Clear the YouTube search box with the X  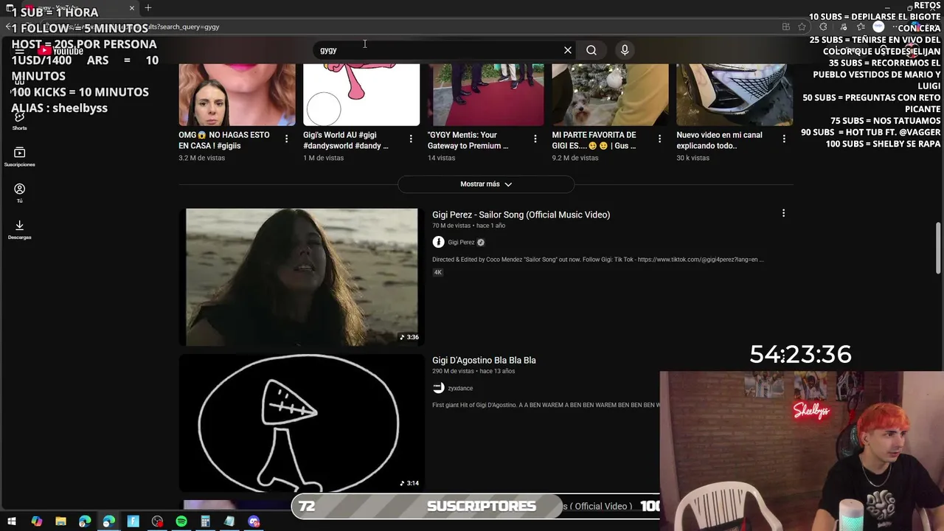(567, 50)
